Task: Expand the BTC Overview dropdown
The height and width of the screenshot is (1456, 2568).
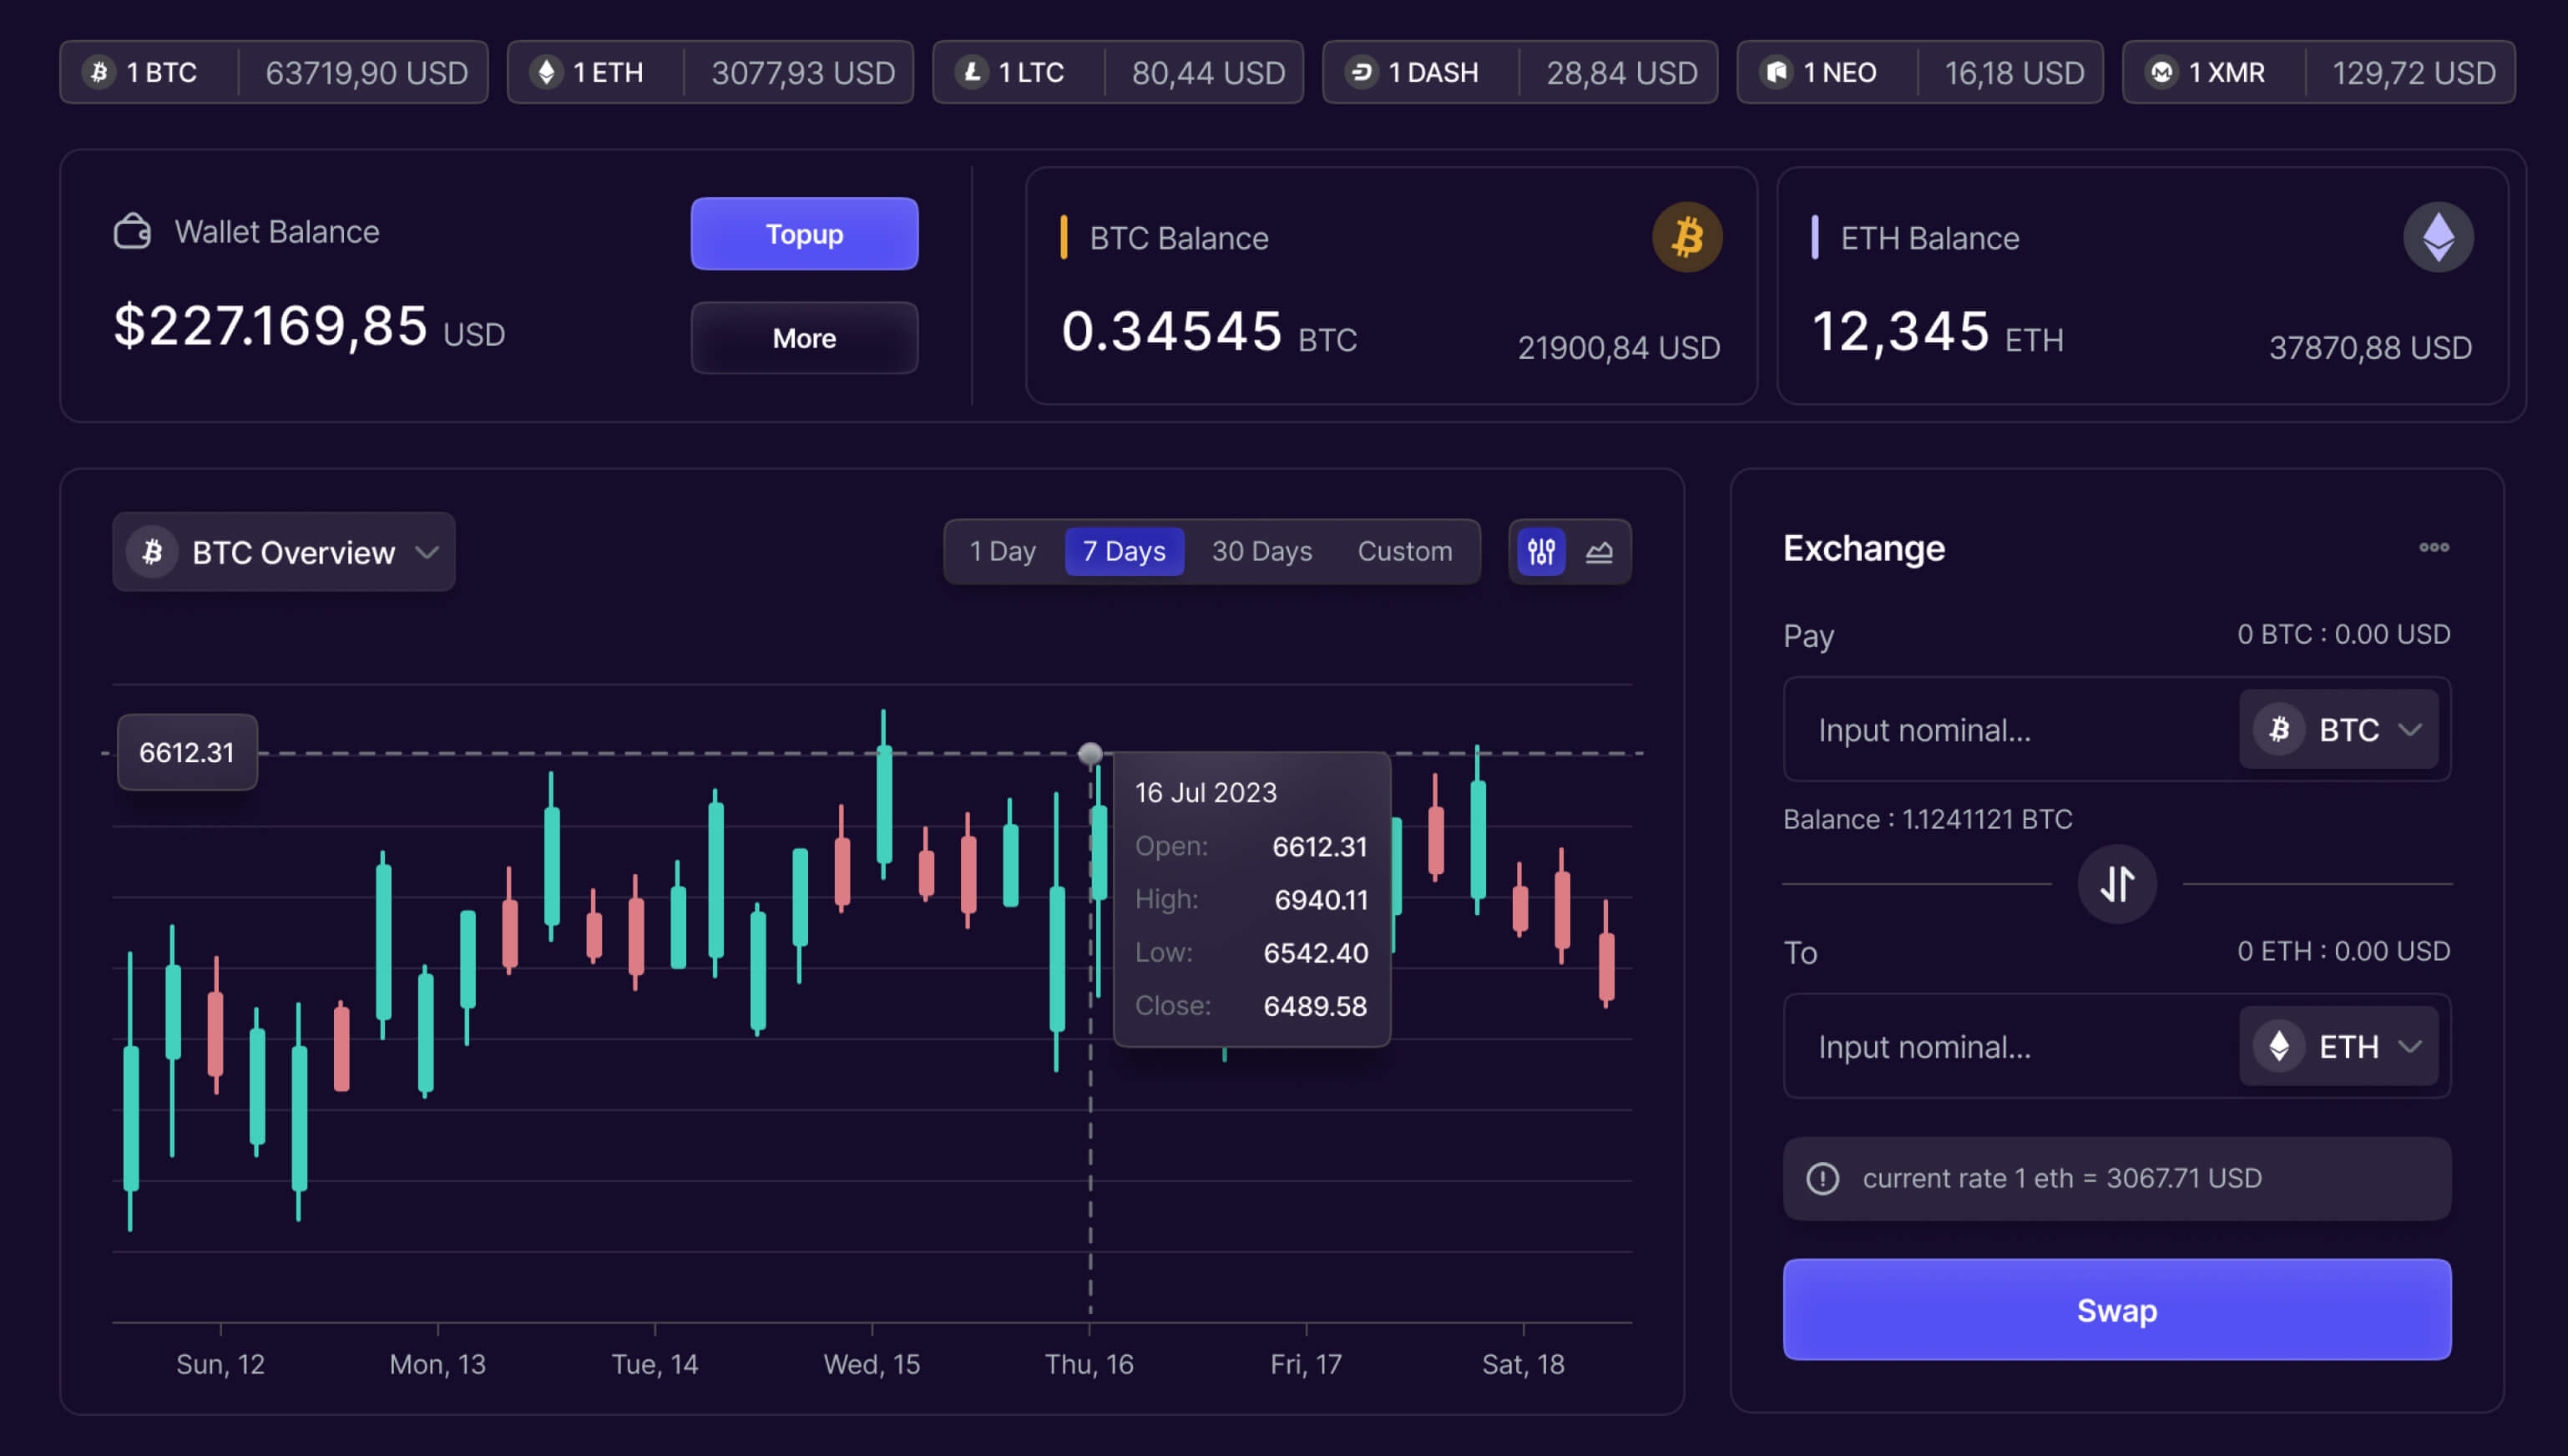Action: [284, 552]
